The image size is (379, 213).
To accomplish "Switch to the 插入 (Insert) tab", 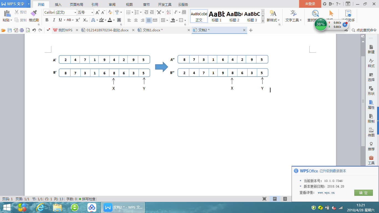I will pyautogui.click(x=58, y=4).
